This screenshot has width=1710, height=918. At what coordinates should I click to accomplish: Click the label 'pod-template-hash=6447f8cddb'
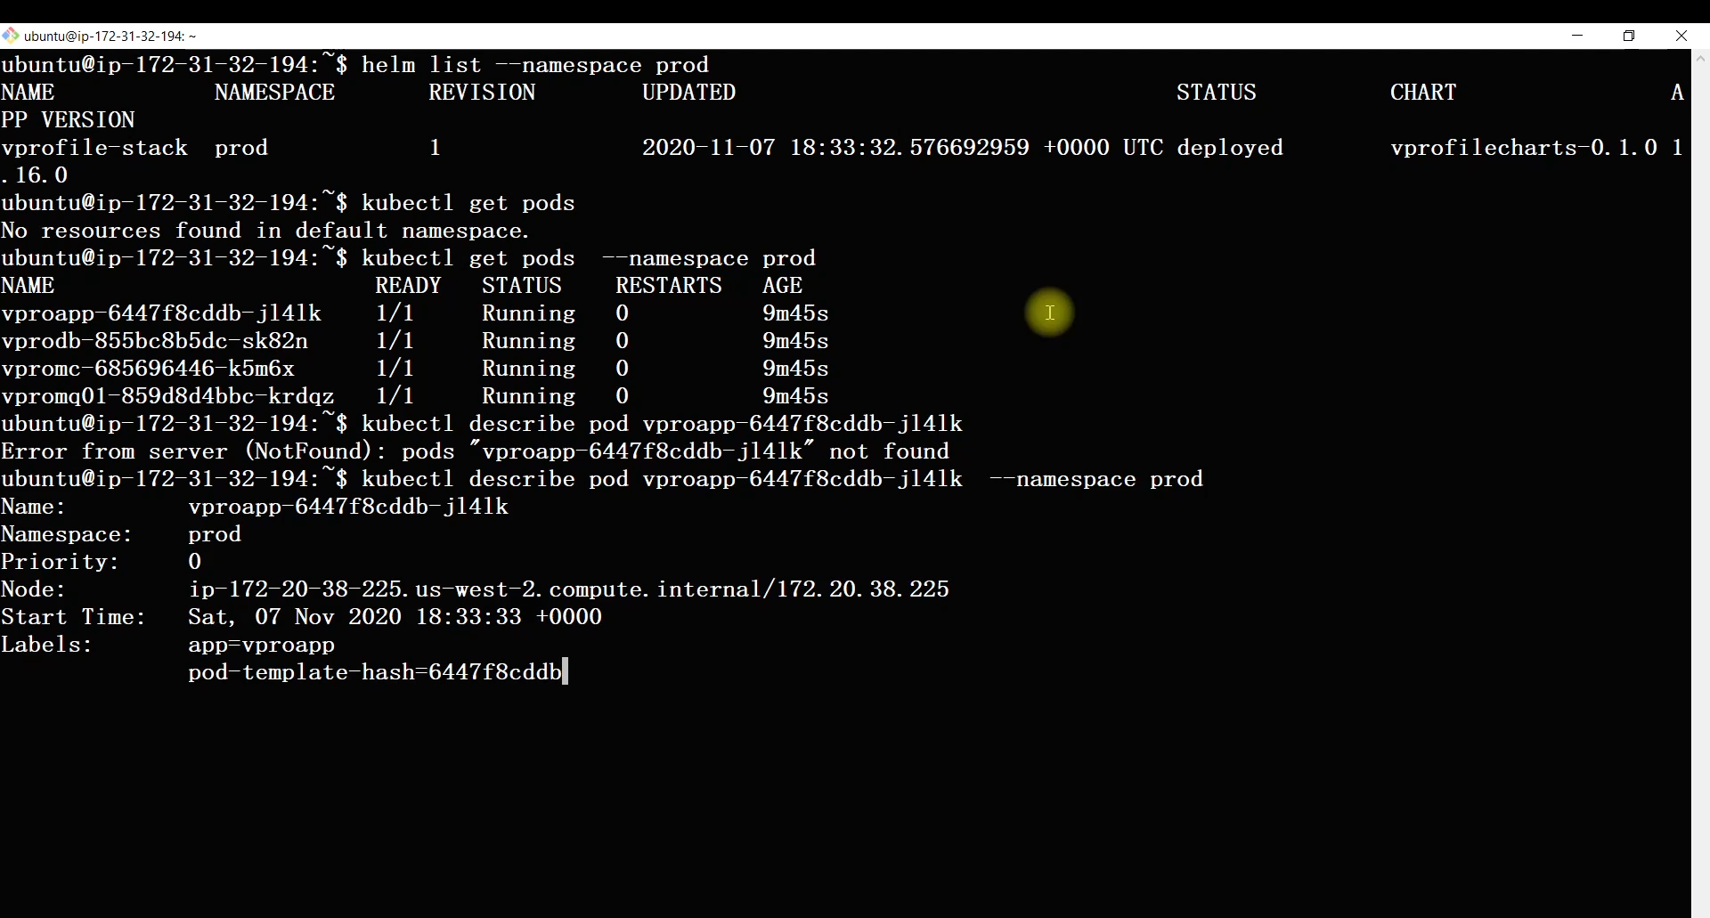point(375,672)
